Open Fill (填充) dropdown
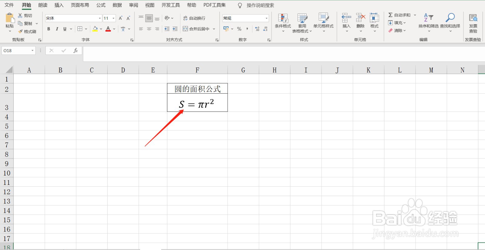This screenshot has height=250, width=485. (x=397, y=23)
